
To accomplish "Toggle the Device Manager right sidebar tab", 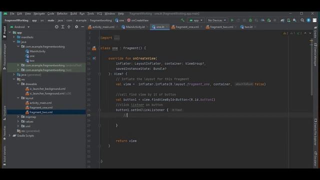I will click(315, 54).
